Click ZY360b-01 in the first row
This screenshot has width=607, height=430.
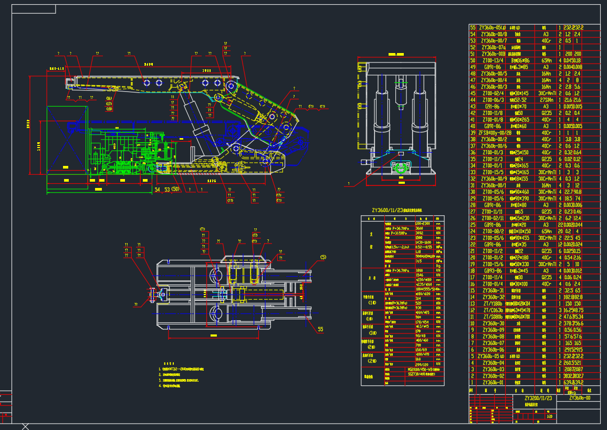(x=493, y=383)
